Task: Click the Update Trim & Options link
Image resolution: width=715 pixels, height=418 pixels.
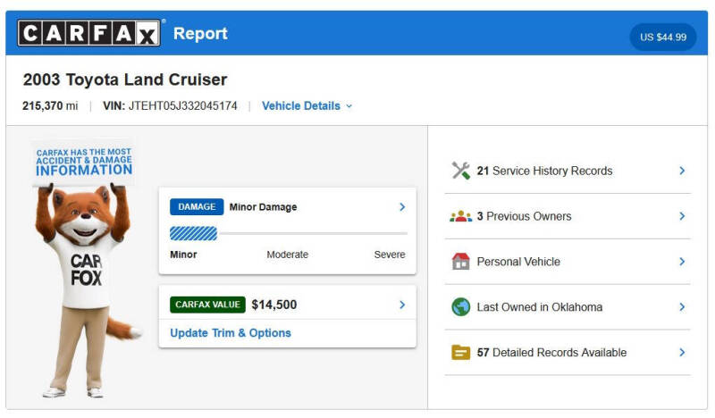Action: (231, 333)
